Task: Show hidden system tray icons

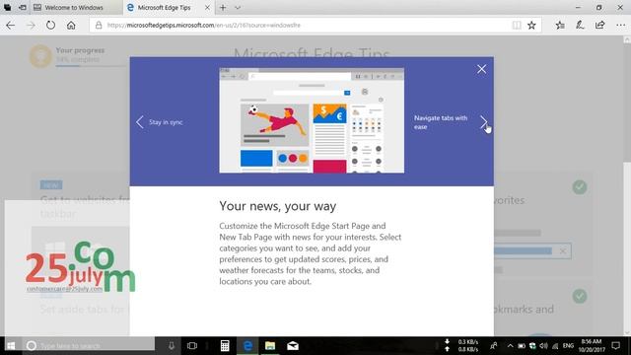Action: coord(510,346)
